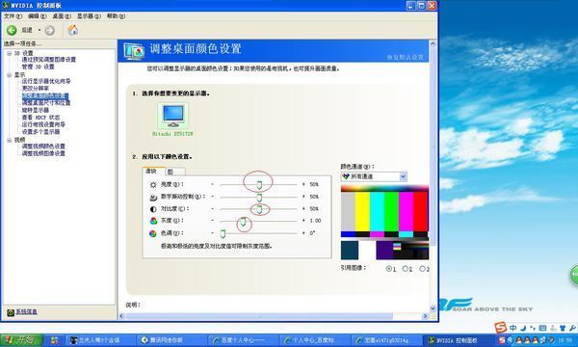Click the quick launch icon beside Start
Viewport: 578px width, 347px height.
tap(54, 340)
